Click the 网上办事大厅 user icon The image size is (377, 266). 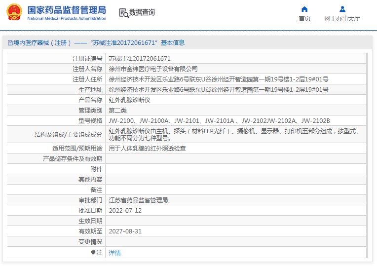(x=342, y=9)
